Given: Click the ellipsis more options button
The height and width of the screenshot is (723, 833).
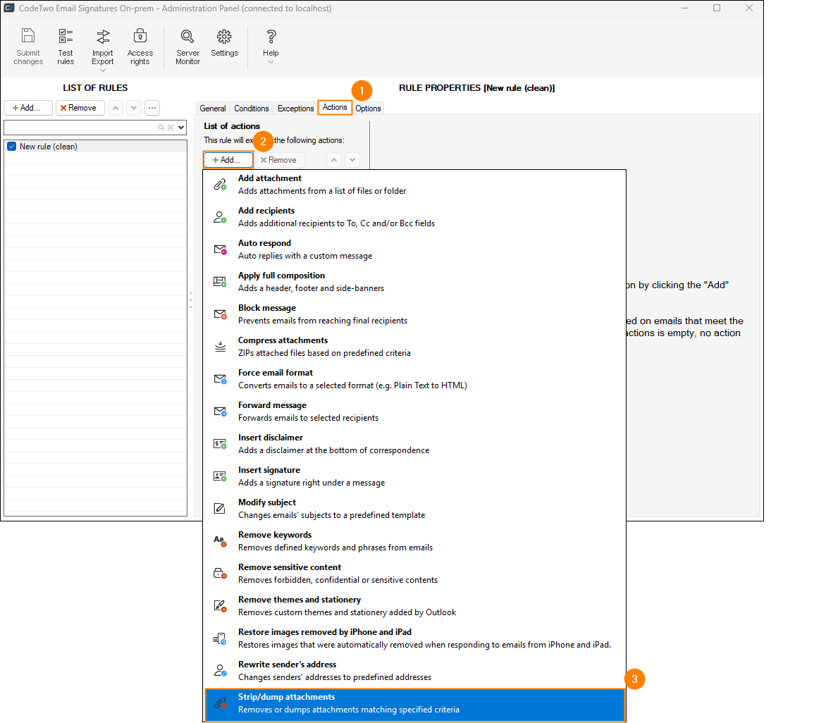Looking at the screenshot, I should tap(152, 108).
